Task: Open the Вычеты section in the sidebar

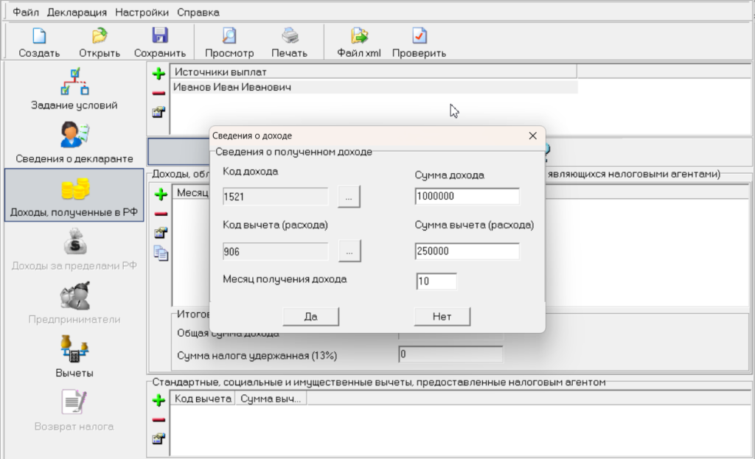Action: point(74,357)
